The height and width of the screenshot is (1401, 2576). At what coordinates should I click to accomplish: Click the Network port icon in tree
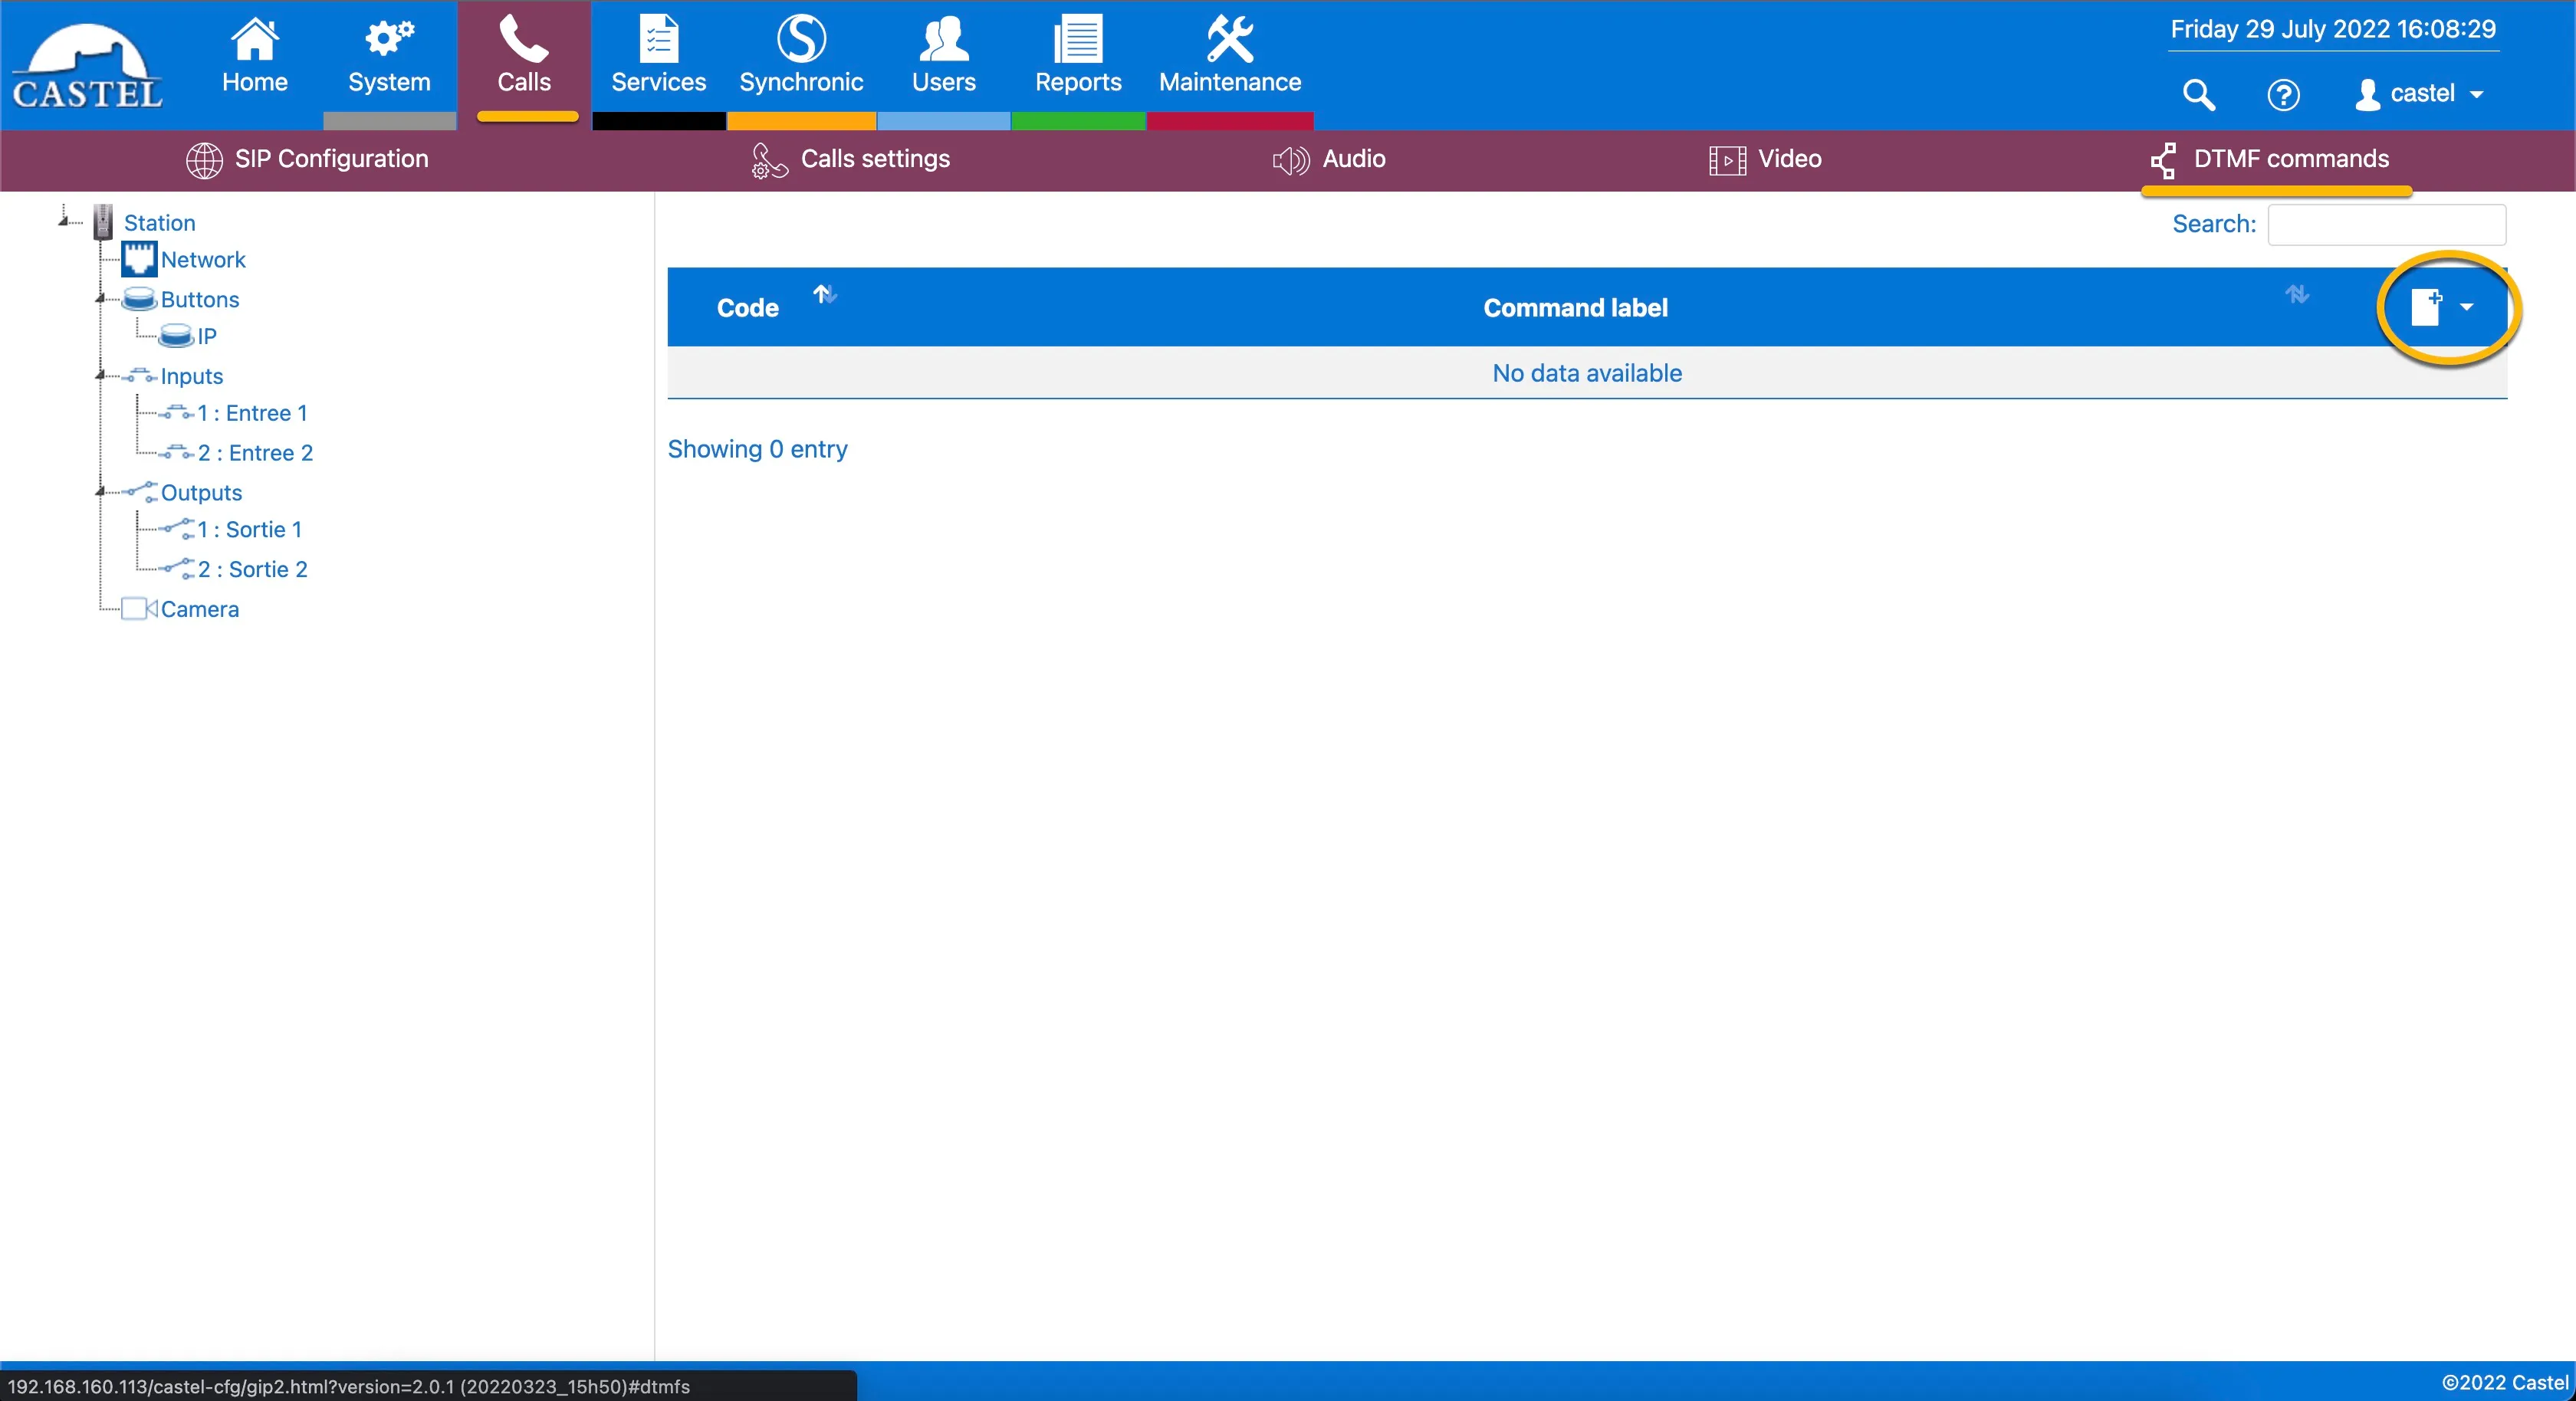[x=139, y=259]
